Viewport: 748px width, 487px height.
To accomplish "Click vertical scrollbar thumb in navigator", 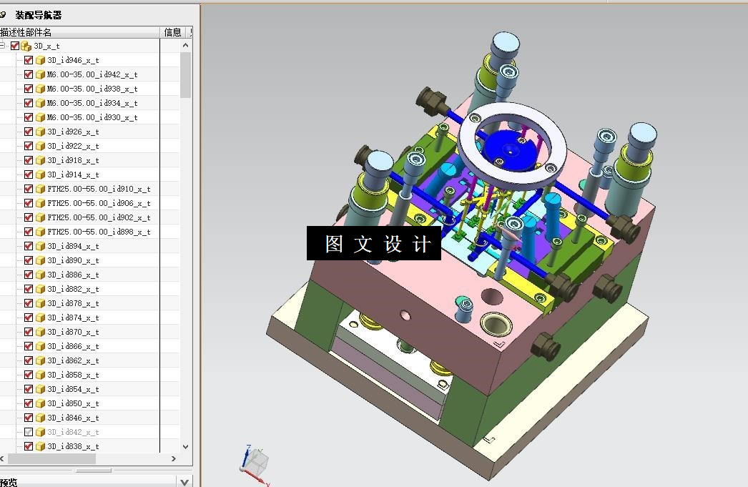I will [185, 75].
